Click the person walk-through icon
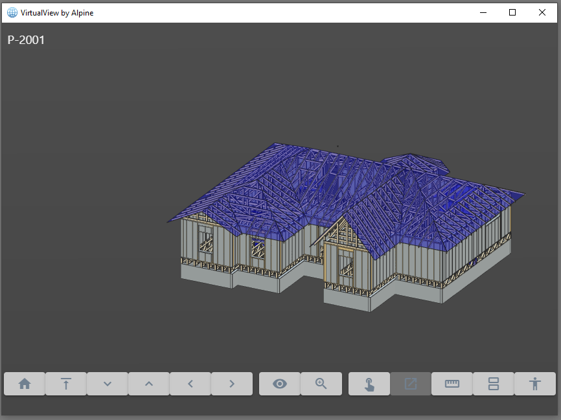The height and width of the screenshot is (420, 561). click(x=535, y=384)
